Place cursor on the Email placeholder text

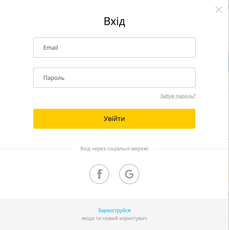pyautogui.click(x=51, y=48)
